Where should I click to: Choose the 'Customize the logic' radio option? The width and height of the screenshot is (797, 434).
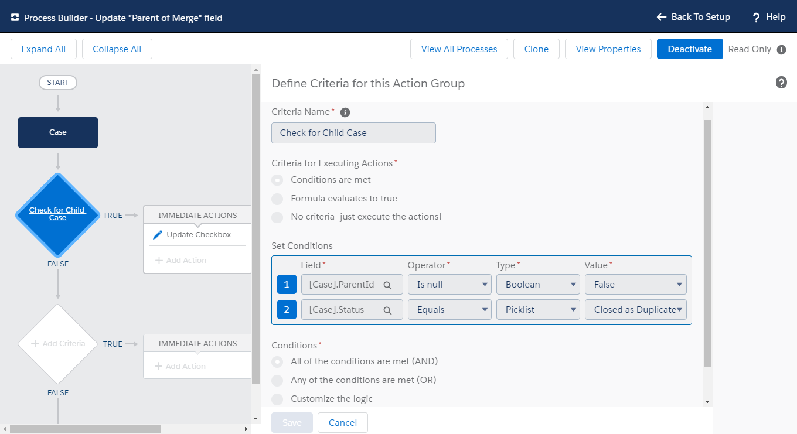pyautogui.click(x=277, y=399)
